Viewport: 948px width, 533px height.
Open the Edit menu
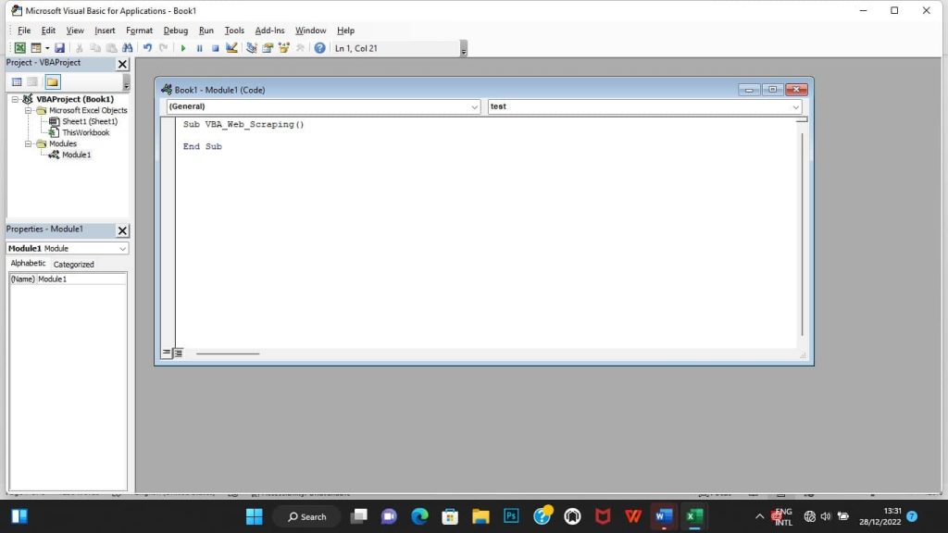pos(48,31)
